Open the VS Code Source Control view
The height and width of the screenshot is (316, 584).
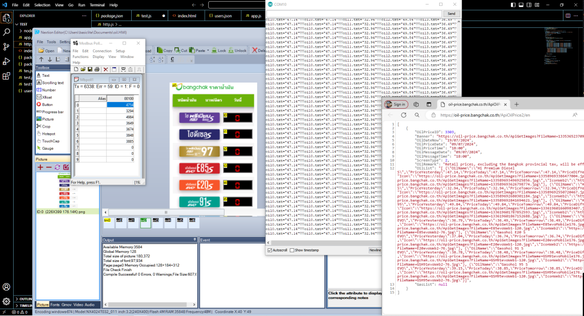6,47
